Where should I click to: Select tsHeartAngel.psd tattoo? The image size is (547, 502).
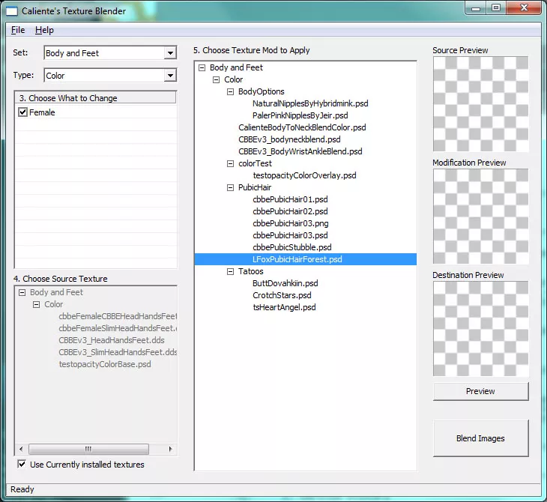(284, 307)
